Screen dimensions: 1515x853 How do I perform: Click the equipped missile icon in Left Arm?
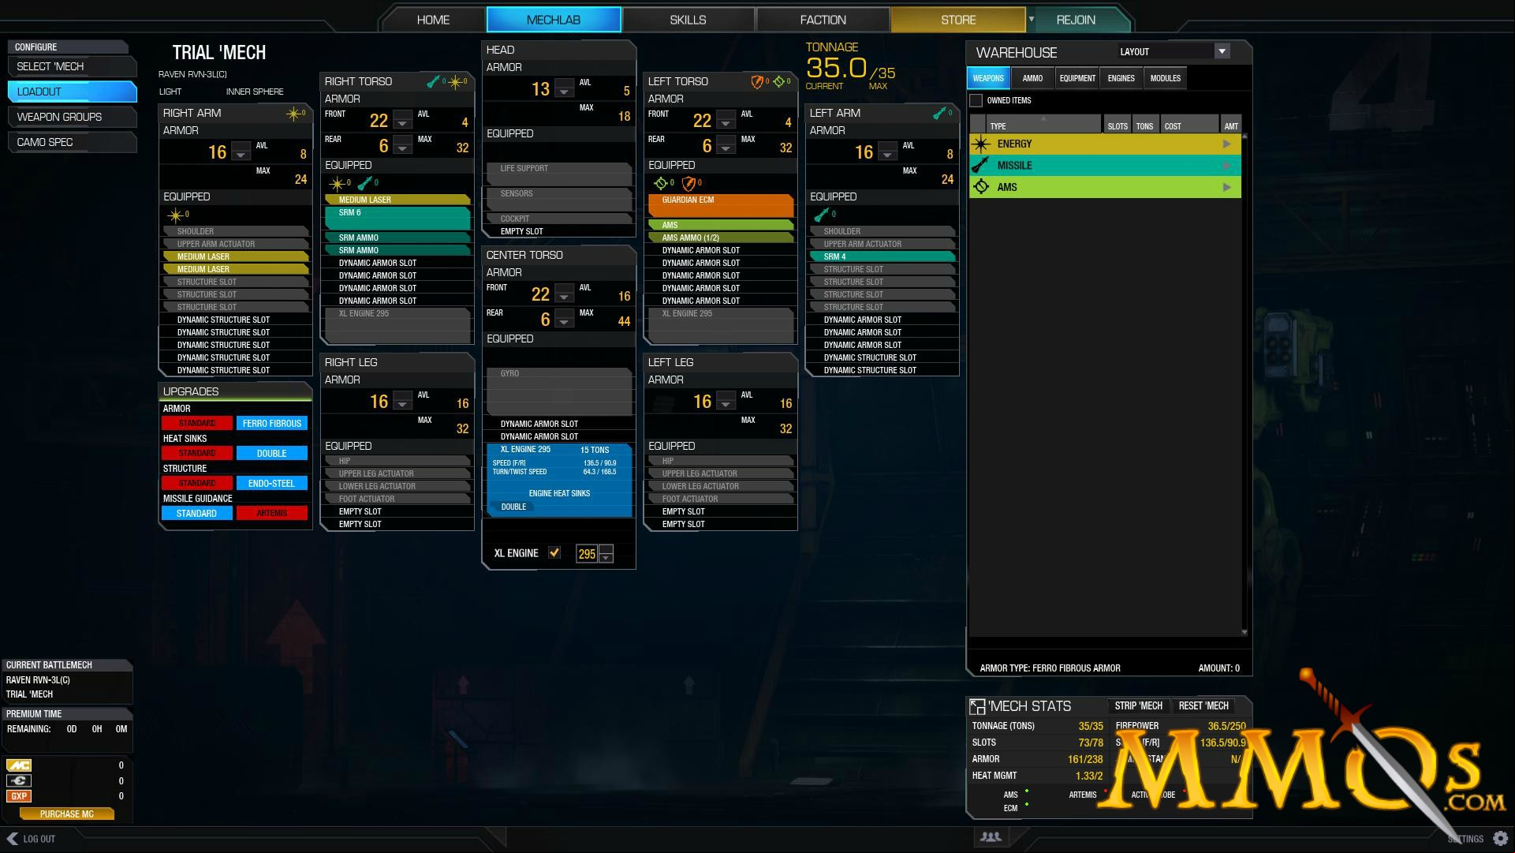[x=822, y=215]
